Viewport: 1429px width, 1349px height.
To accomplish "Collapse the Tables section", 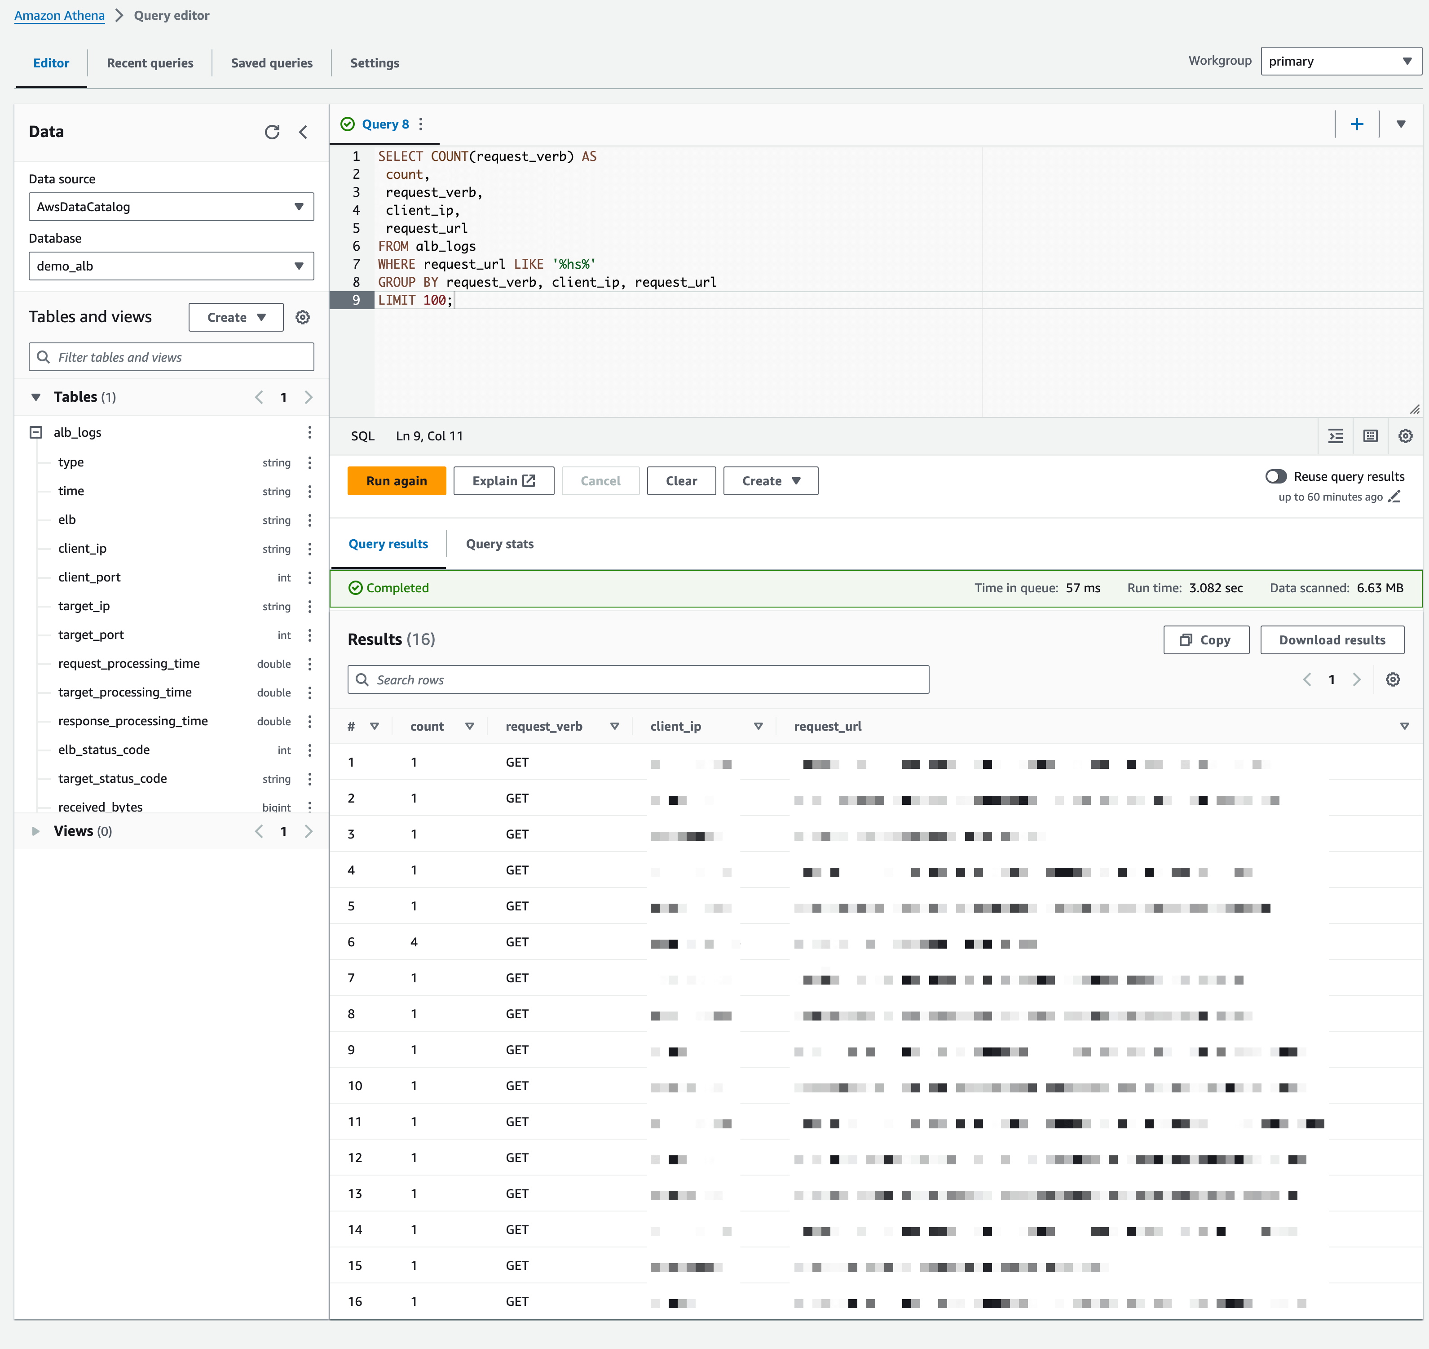I will tap(36, 397).
